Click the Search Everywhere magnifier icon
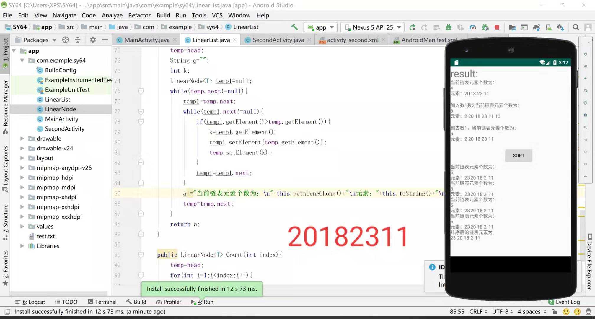Screen dimensions: 595x319 (576, 27)
